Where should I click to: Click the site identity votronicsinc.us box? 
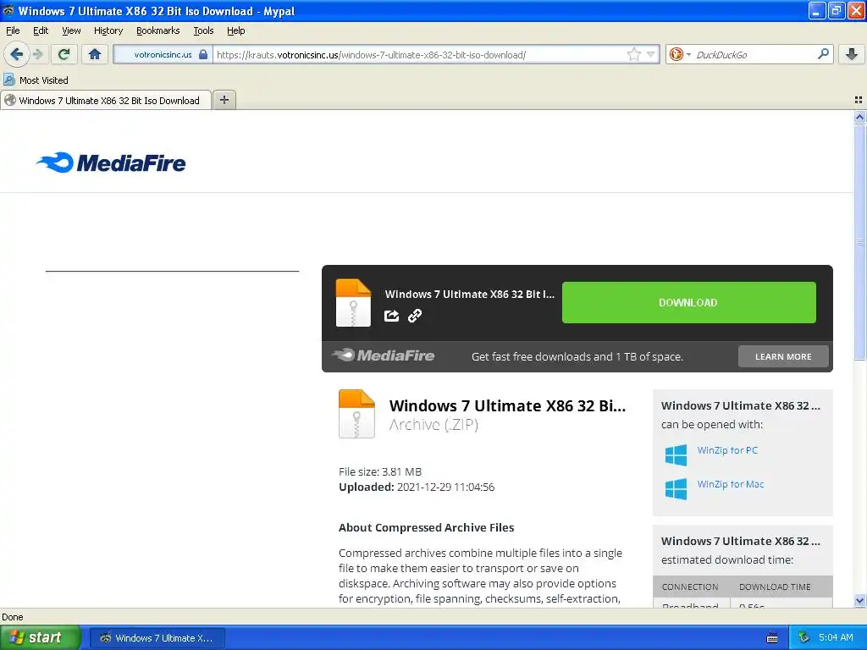click(x=163, y=55)
